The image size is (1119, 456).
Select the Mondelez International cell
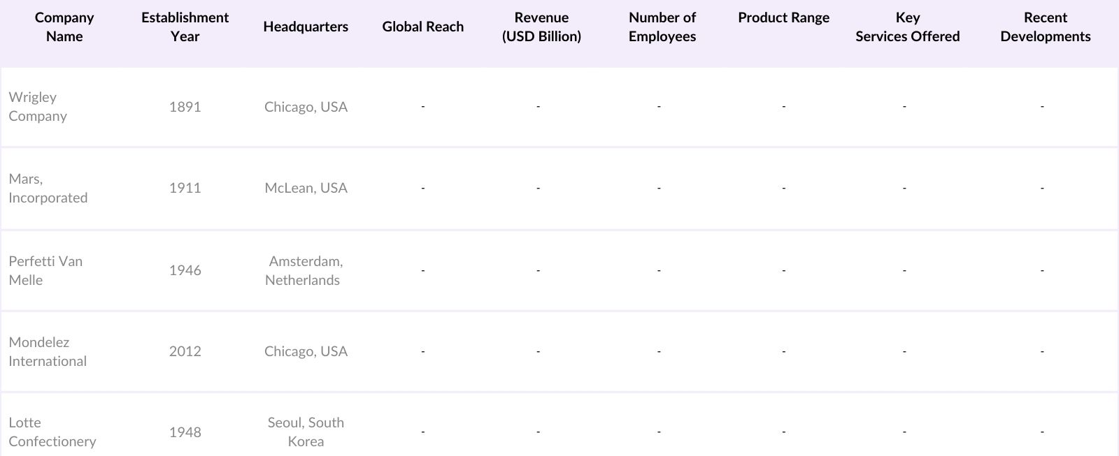[48, 351]
